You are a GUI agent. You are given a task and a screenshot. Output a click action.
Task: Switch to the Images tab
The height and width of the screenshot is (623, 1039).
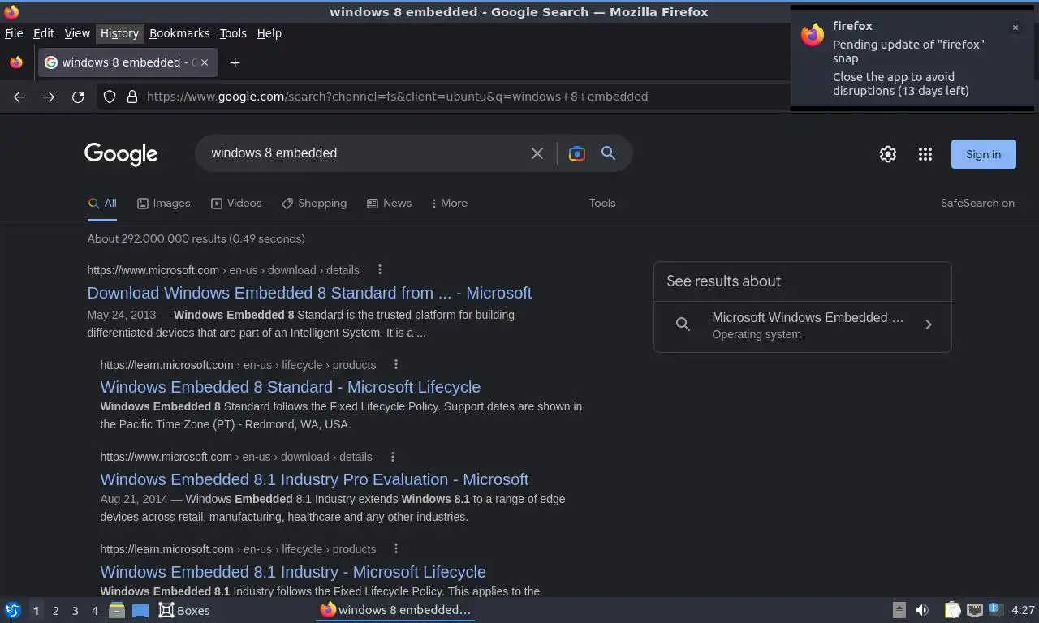click(163, 204)
